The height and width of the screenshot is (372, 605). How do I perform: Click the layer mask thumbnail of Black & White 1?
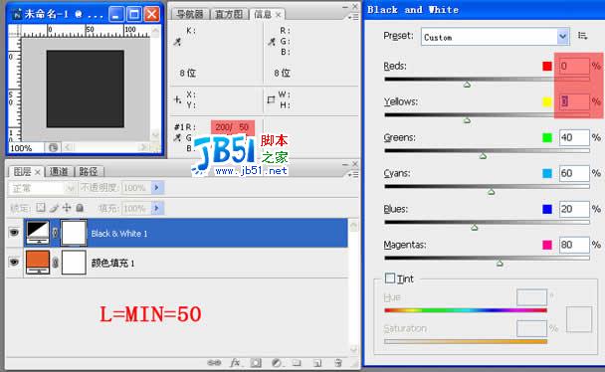coord(74,233)
